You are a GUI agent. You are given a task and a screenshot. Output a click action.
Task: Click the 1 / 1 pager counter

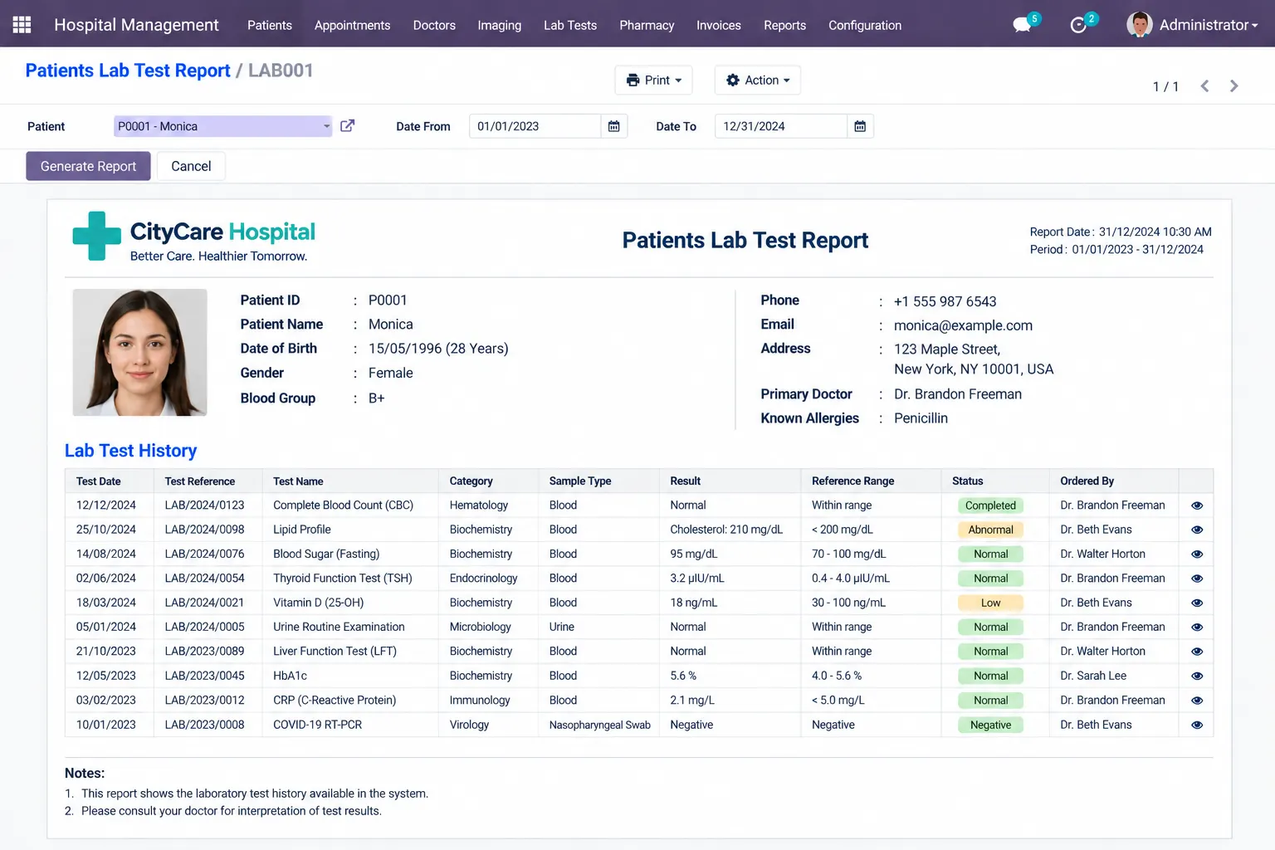pos(1165,86)
